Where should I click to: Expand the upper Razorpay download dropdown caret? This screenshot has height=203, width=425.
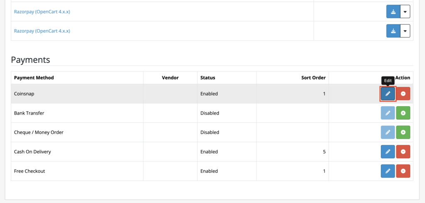(x=405, y=12)
